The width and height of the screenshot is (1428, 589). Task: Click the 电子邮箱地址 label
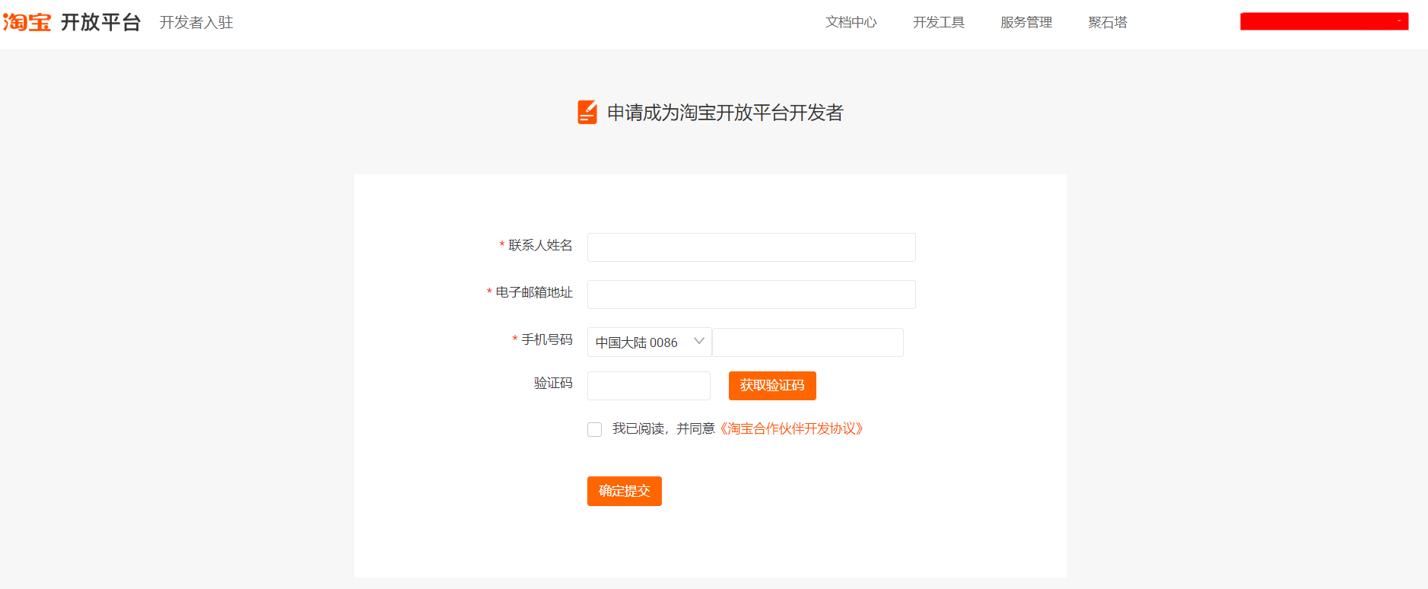[534, 292]
